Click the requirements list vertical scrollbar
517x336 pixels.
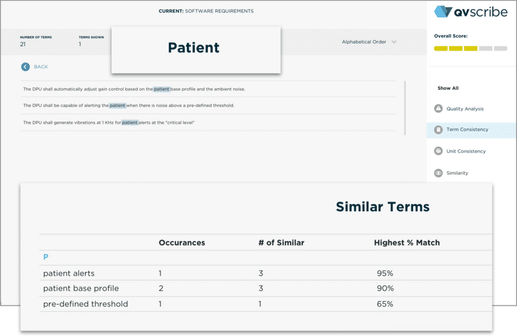pyautogui.click(x=404, y=108)
